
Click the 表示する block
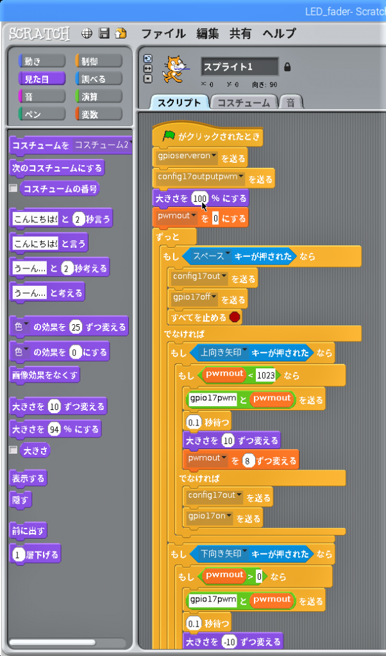click(28, 478)
